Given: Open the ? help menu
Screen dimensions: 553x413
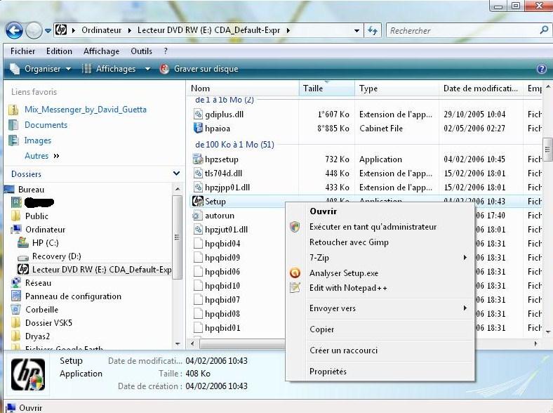Looking at the screenshot, I should tap(166, 51).
